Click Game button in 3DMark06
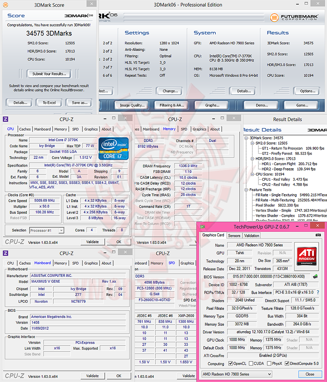327x382 pixels. (x=302, y=105)
